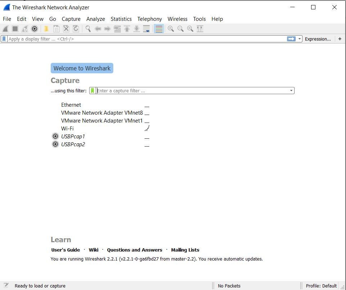Find a packet magnifier icon
The width and height of the screenshot is (346, 290).
(88, 29)
